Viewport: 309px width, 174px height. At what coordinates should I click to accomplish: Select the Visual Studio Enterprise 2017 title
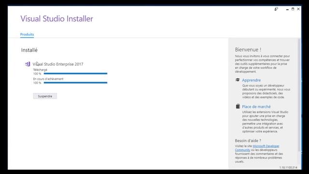coord(58,64)
